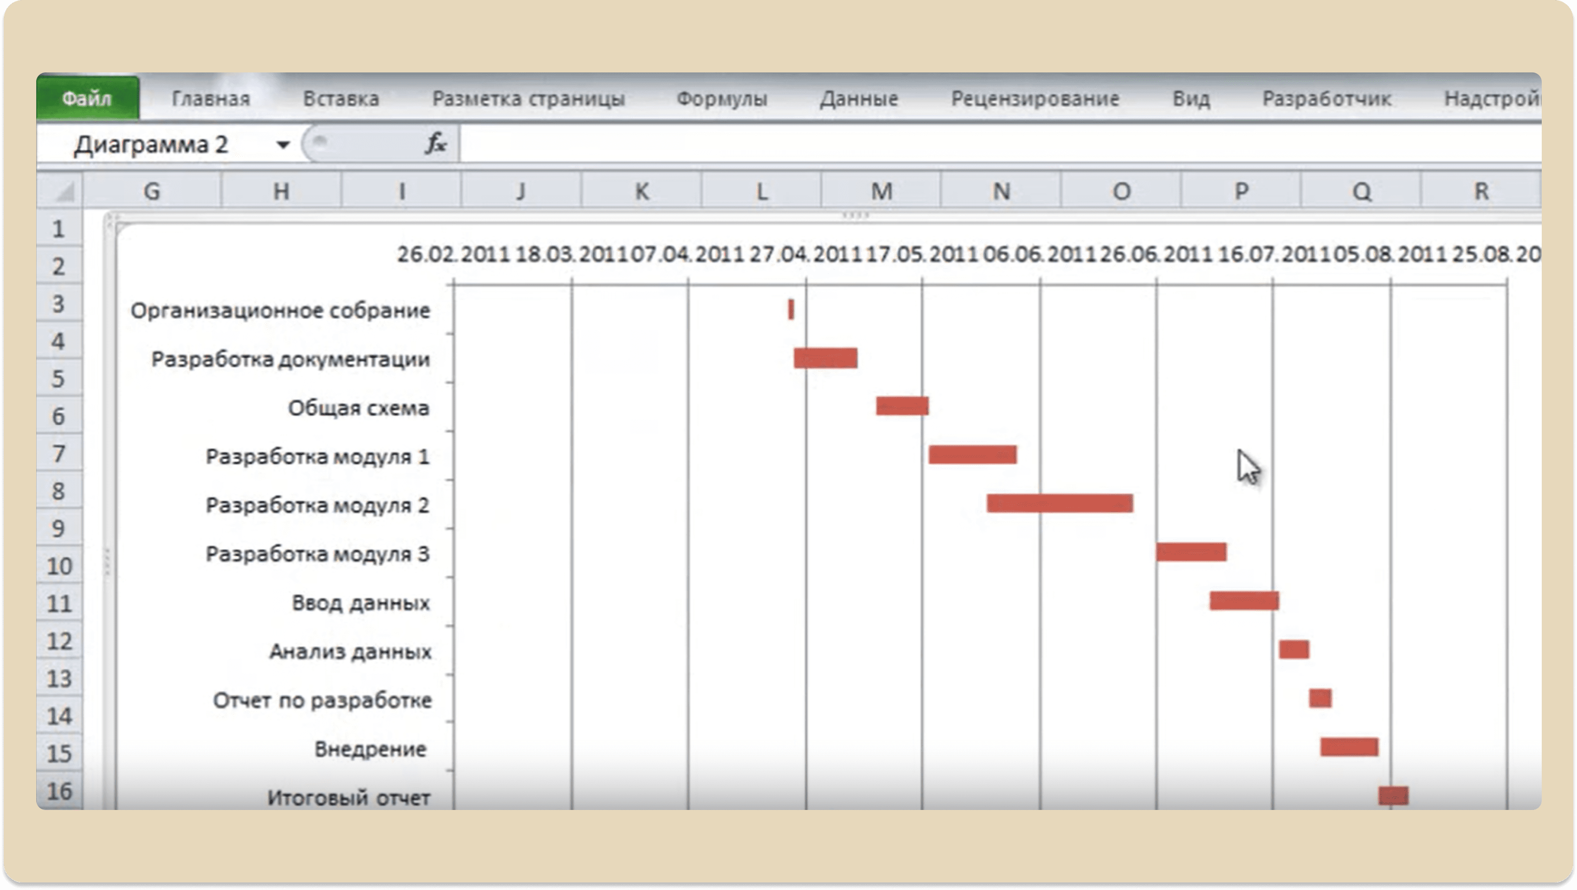Image resolution: width=1577 pixels, height=890 pixels.
Task: Click the fx insert function icon
Action: point(435,144)
